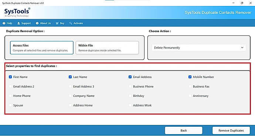Open the Delete Permanently dropdown

(x=199, y=48)
